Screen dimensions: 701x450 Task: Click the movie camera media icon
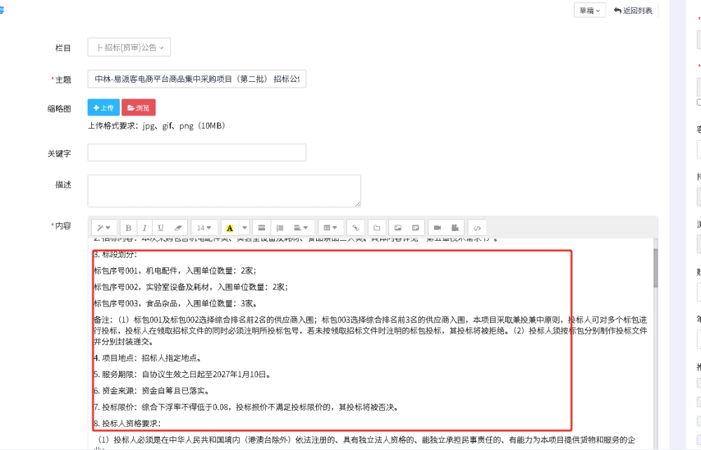point(455,227)
